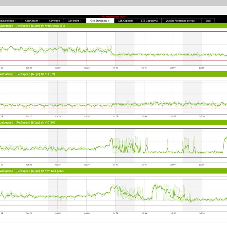Click the Novi Sad (312) chart header
227x227 pixels.
(32, 171)
